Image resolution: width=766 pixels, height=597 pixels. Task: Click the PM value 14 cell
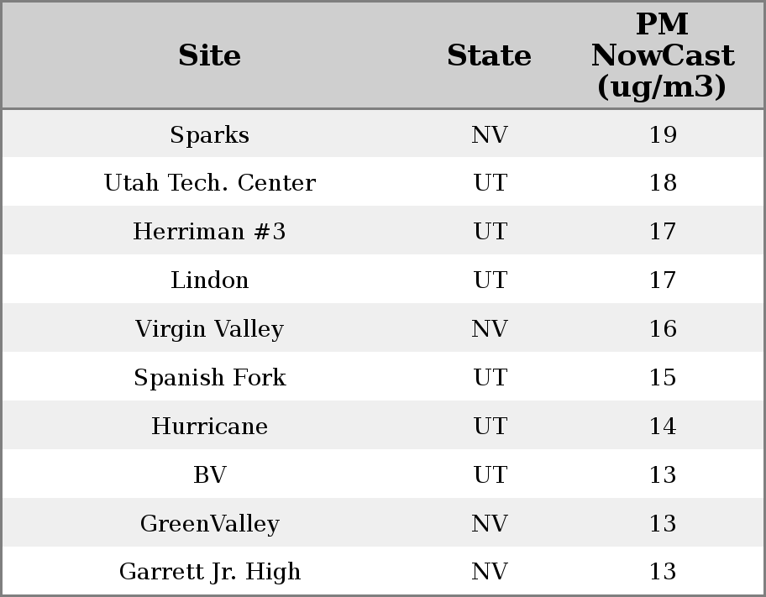662,427
